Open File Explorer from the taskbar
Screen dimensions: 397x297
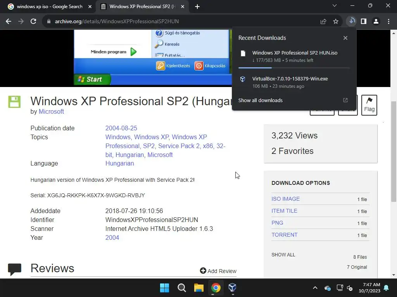point(199,288)
